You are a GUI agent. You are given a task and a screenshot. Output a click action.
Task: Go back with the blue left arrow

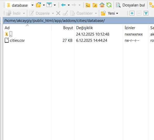click(x=63, y=5)
